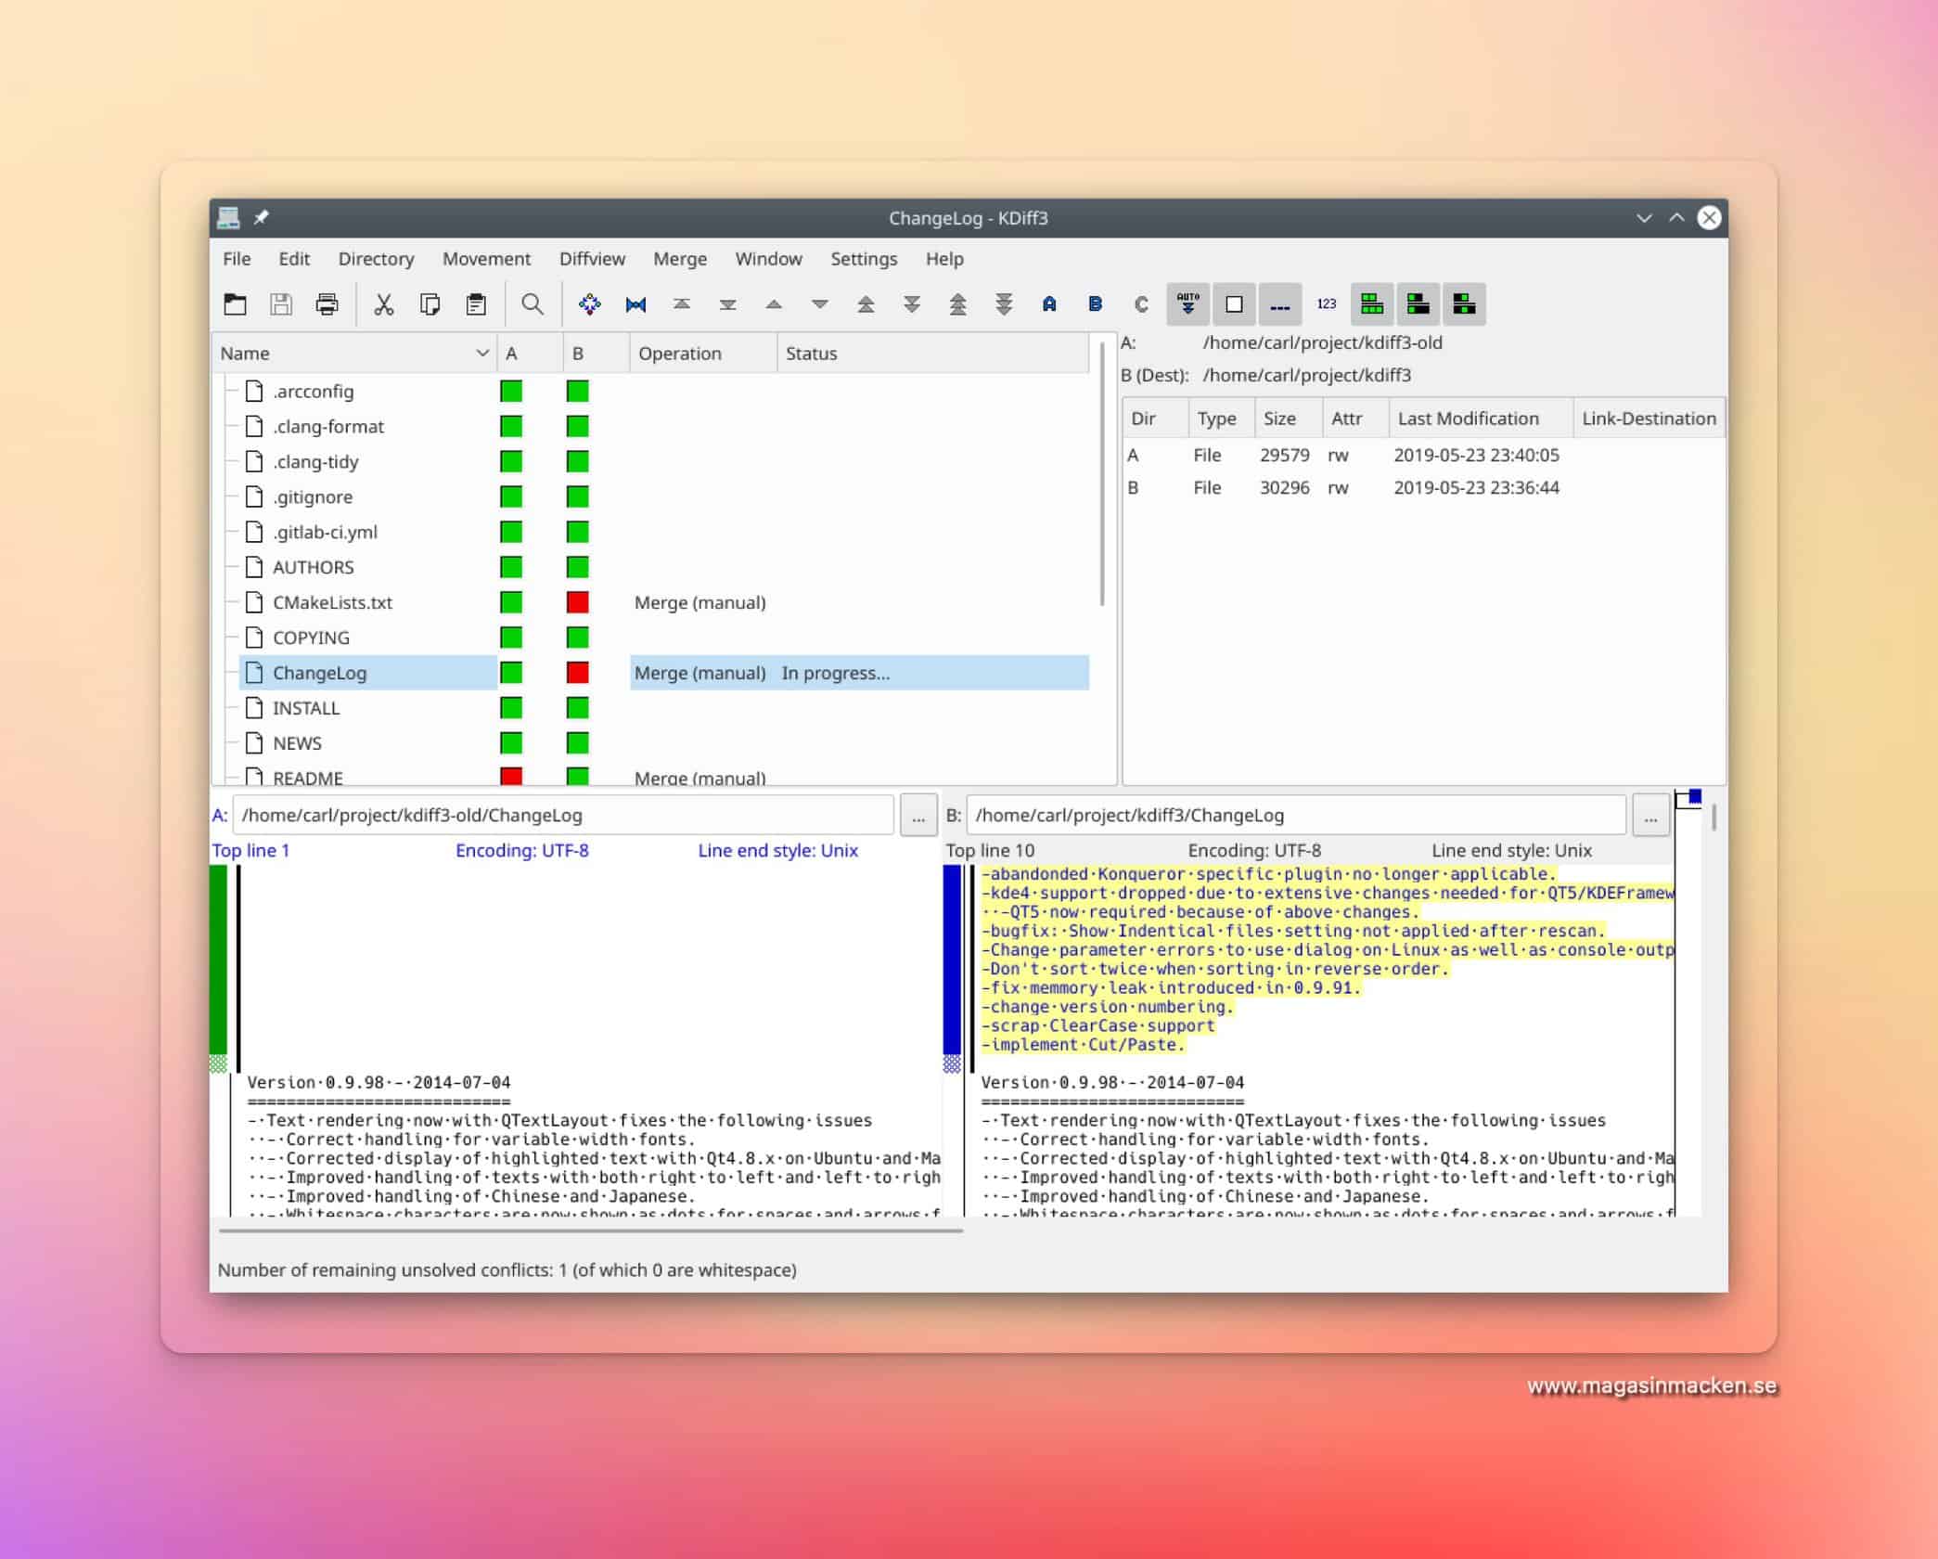
Task: Click the KDiff3 app icon in titlebar
Action: pyautogui.click(x=228, y=217)
